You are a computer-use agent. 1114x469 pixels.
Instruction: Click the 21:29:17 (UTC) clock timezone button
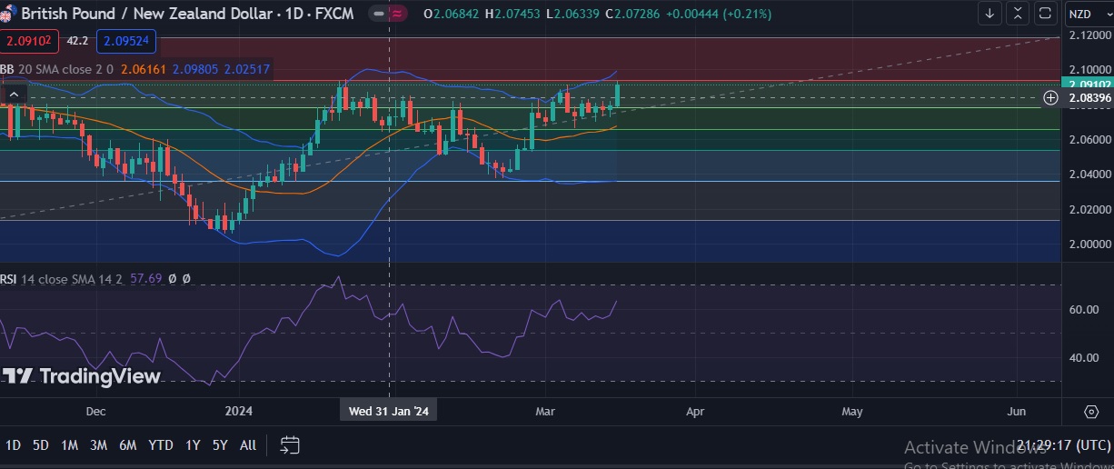1063,445
